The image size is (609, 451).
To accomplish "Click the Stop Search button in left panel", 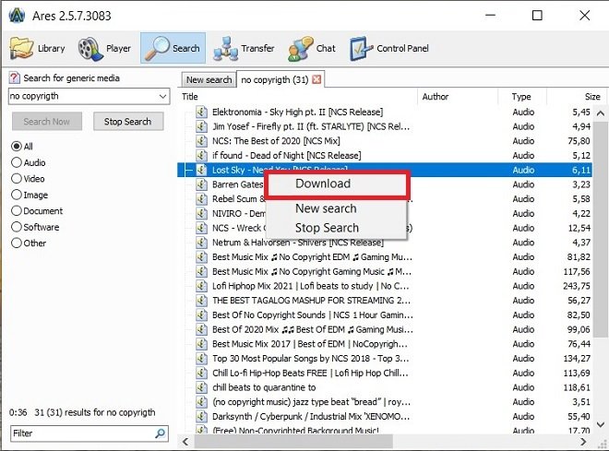I will tap(127, 122).
